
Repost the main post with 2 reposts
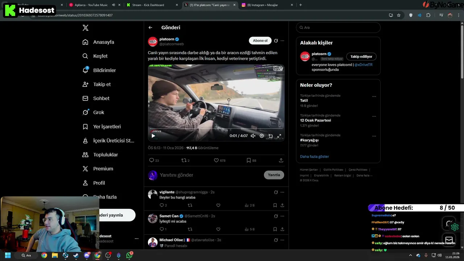(x=185, y=160)
